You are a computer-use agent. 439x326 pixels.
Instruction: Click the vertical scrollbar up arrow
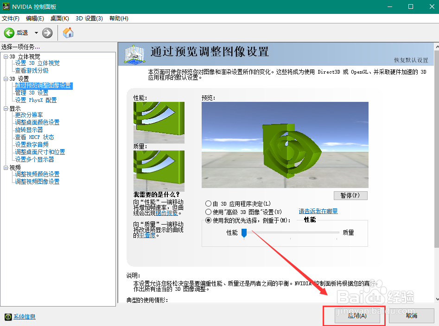[437, 47]
